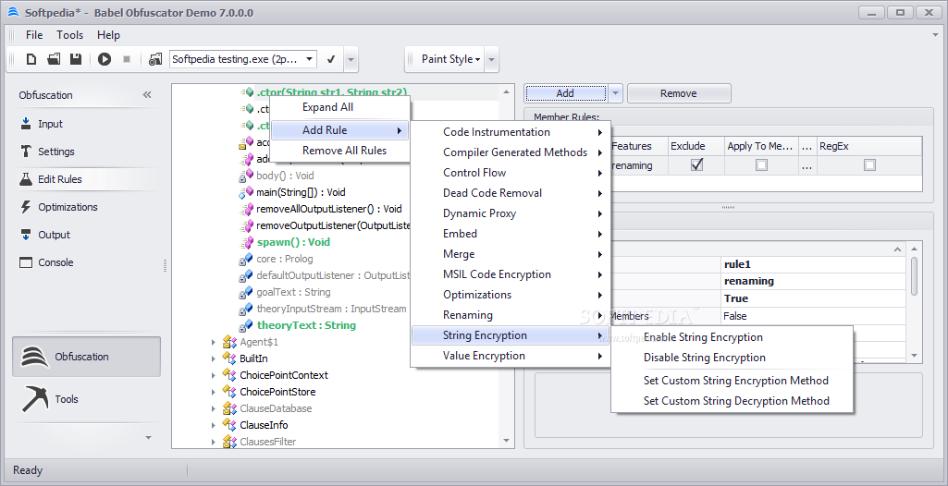Click the properties grid scroll-down arrow
The image size is (948, 486).
point(914,356)
